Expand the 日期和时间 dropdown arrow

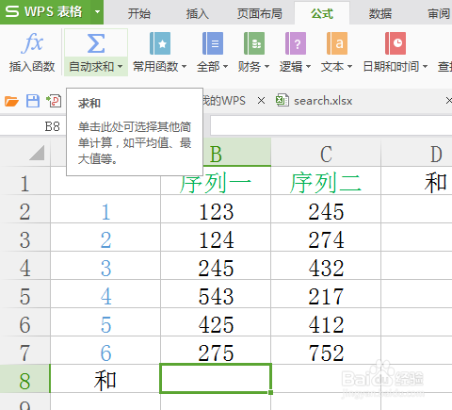pyautogui.click(x=425, y=67)
